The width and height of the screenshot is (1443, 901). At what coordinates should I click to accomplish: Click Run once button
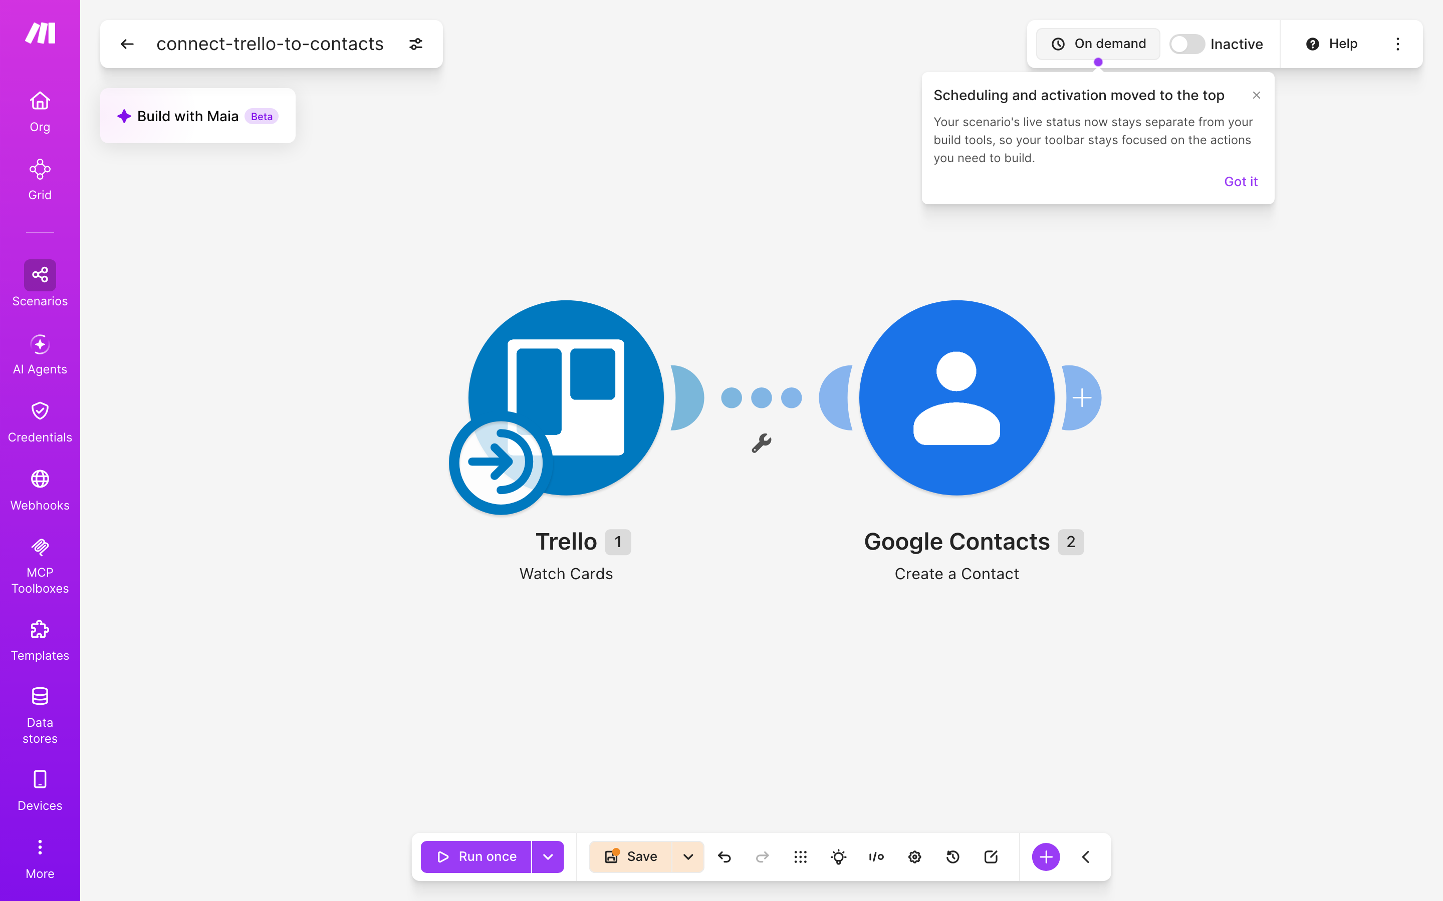point(476,857)
